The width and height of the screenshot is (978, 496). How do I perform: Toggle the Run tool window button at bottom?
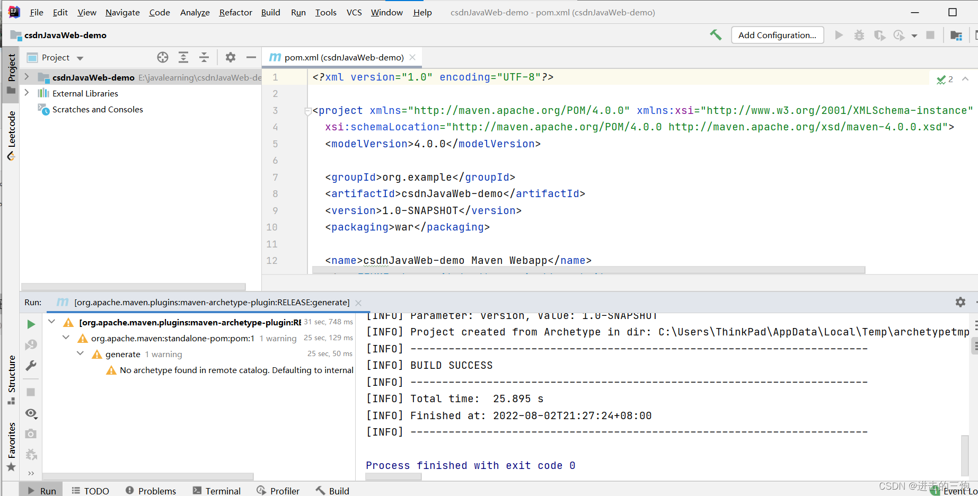point(41,491)
